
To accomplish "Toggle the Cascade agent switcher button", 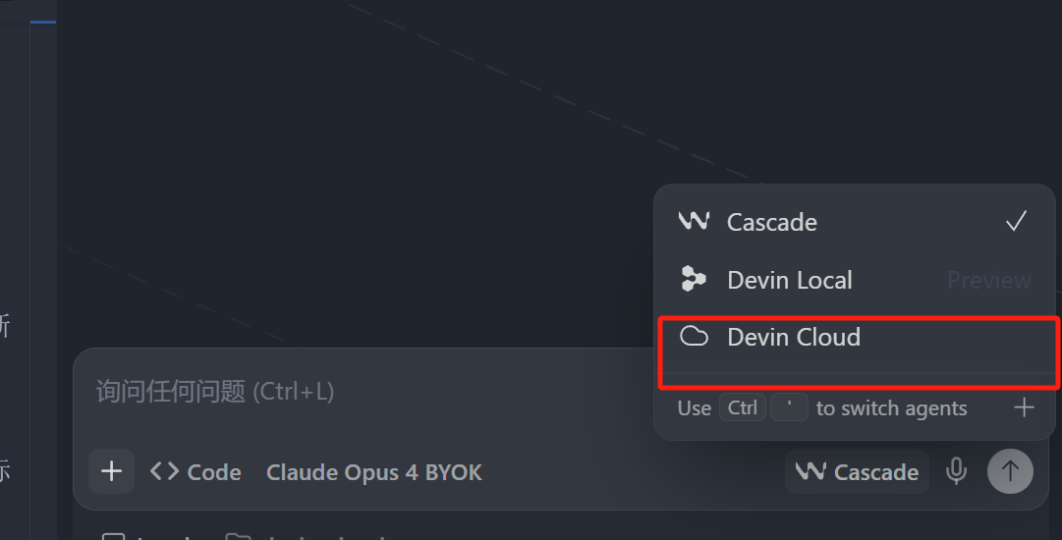I will (857, 471).
